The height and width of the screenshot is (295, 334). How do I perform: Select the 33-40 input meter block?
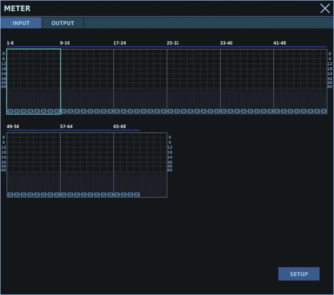pyautogui.click(x=247, y=81)
